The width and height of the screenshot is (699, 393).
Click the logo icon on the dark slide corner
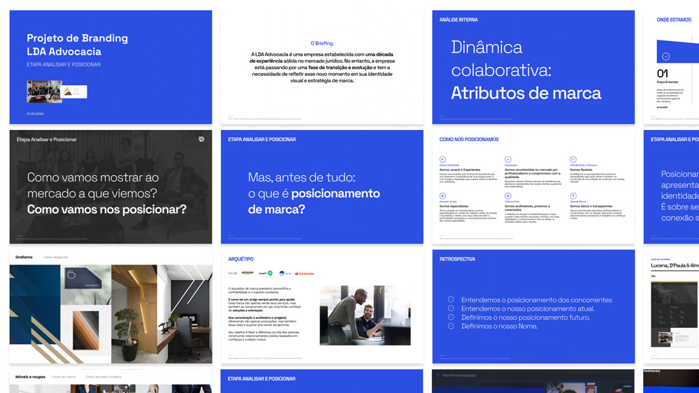tap(201, 140)
